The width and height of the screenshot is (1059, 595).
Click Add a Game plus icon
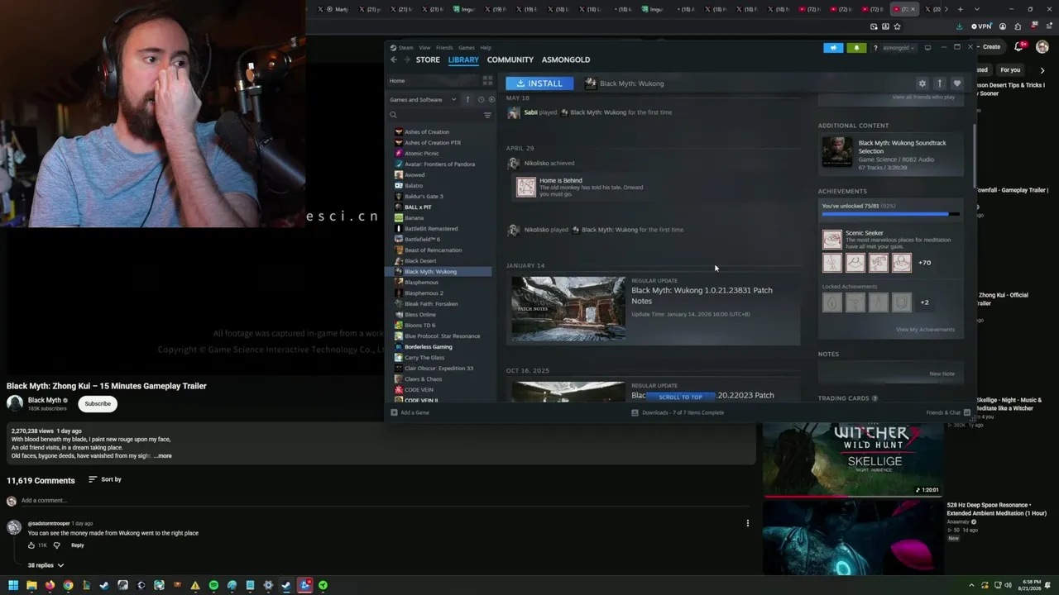tap(394, 412)
